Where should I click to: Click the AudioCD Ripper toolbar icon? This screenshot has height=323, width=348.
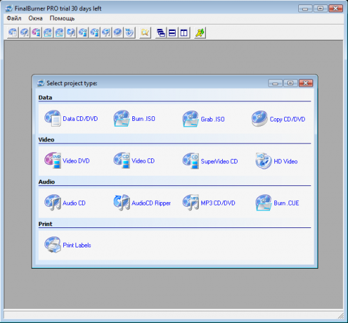71,33
